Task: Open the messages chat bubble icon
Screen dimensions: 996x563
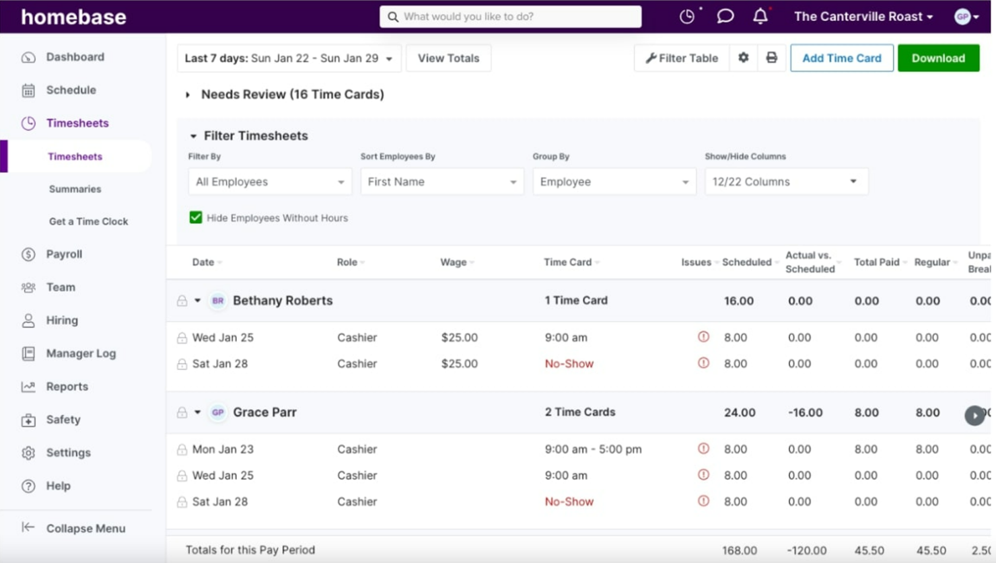Action: (725, 16)
